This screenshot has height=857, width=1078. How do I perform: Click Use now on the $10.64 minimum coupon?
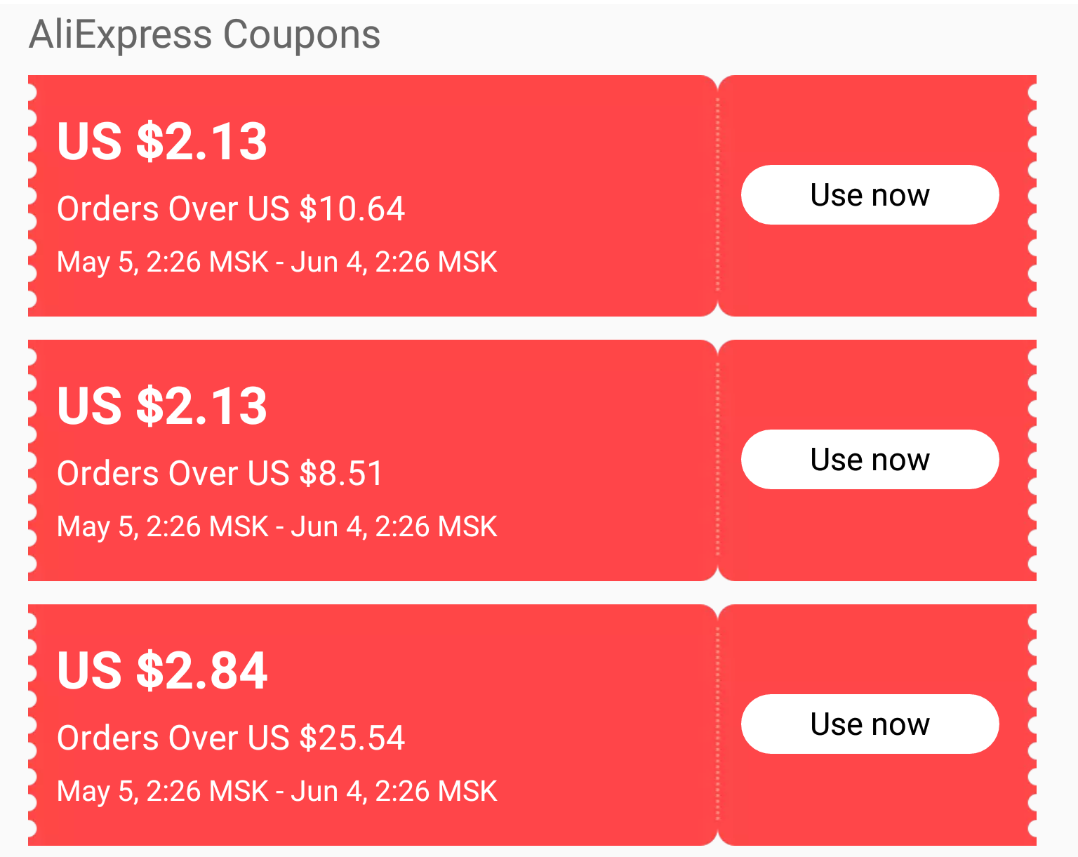pyautogui.click(x=870, y=195)
